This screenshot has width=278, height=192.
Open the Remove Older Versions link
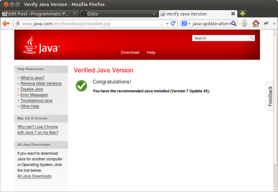(x=41, y=83)
